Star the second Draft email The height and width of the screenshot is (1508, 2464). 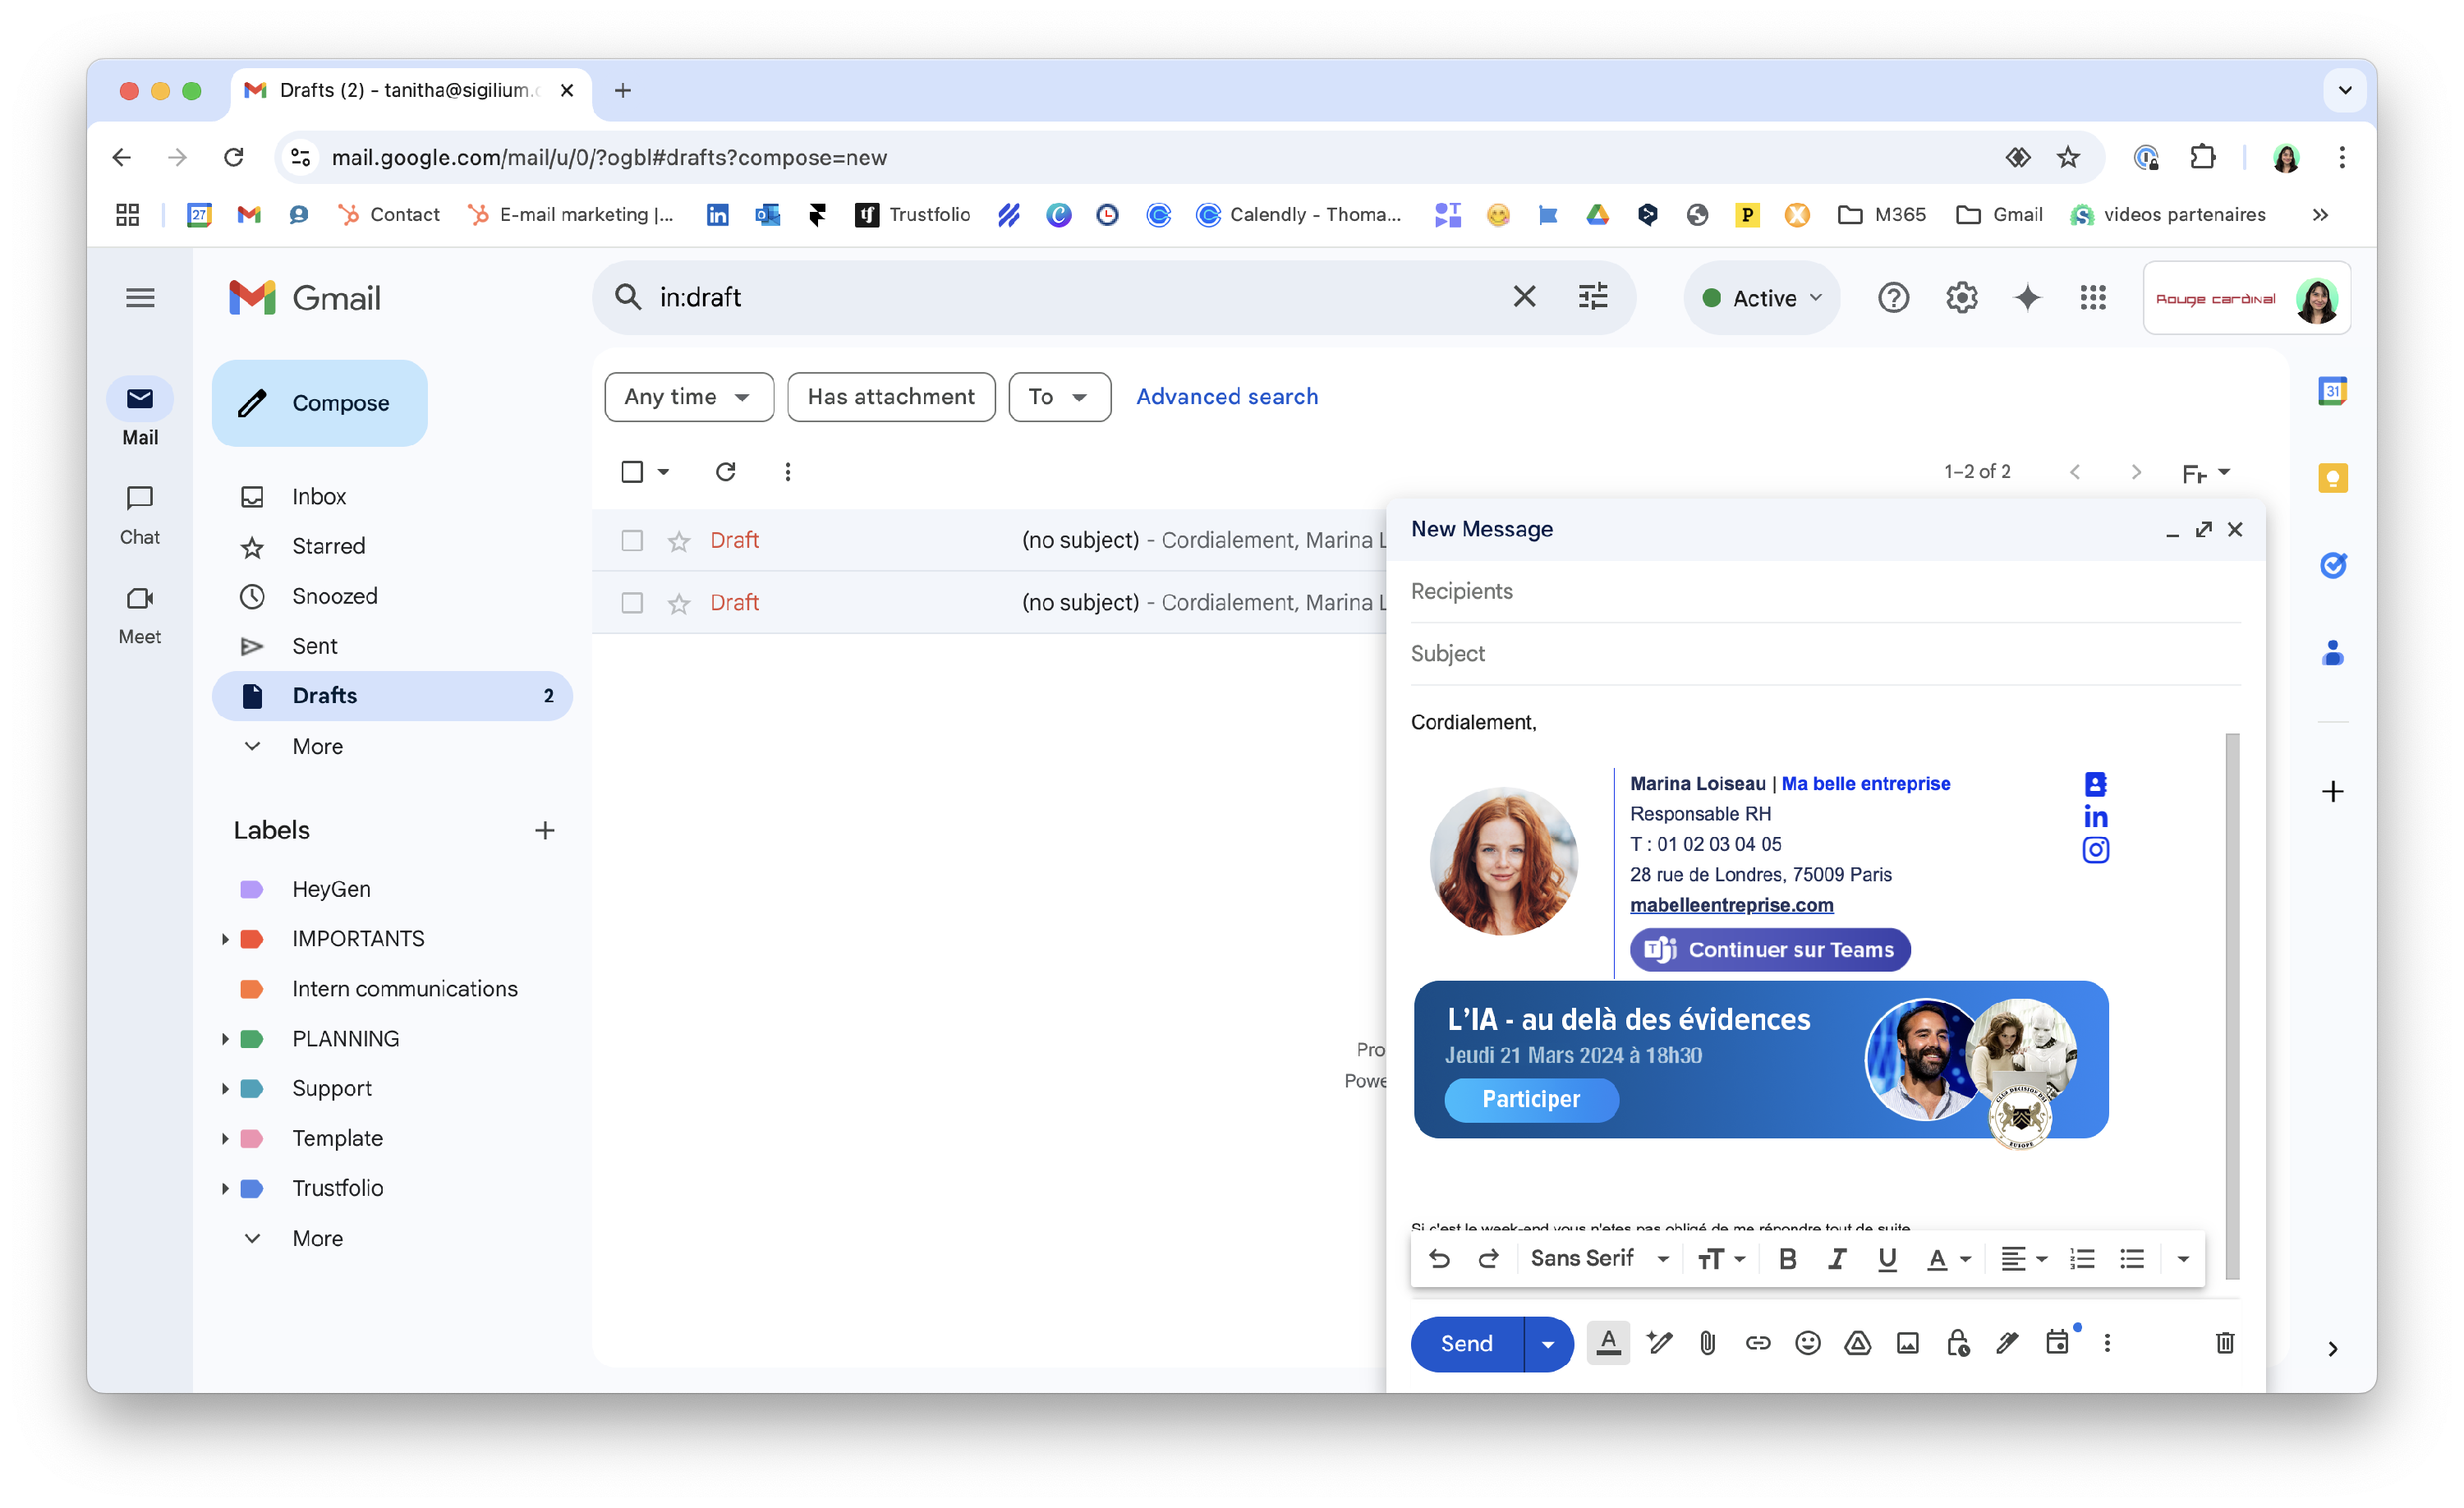(x=679, y=603)
